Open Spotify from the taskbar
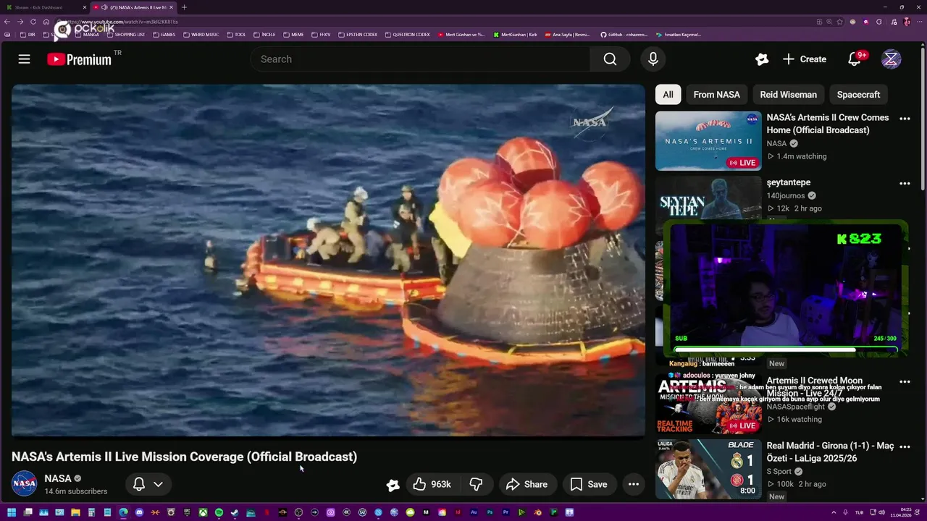This screenshot has width=927, height=521. pyautogui.click(x=219, y=513)
